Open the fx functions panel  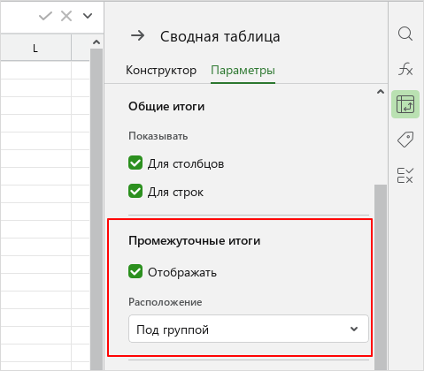click(x=405, y=69)
